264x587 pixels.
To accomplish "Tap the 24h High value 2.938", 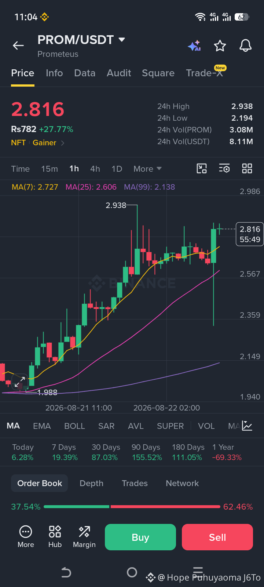I will click(242, 106).
